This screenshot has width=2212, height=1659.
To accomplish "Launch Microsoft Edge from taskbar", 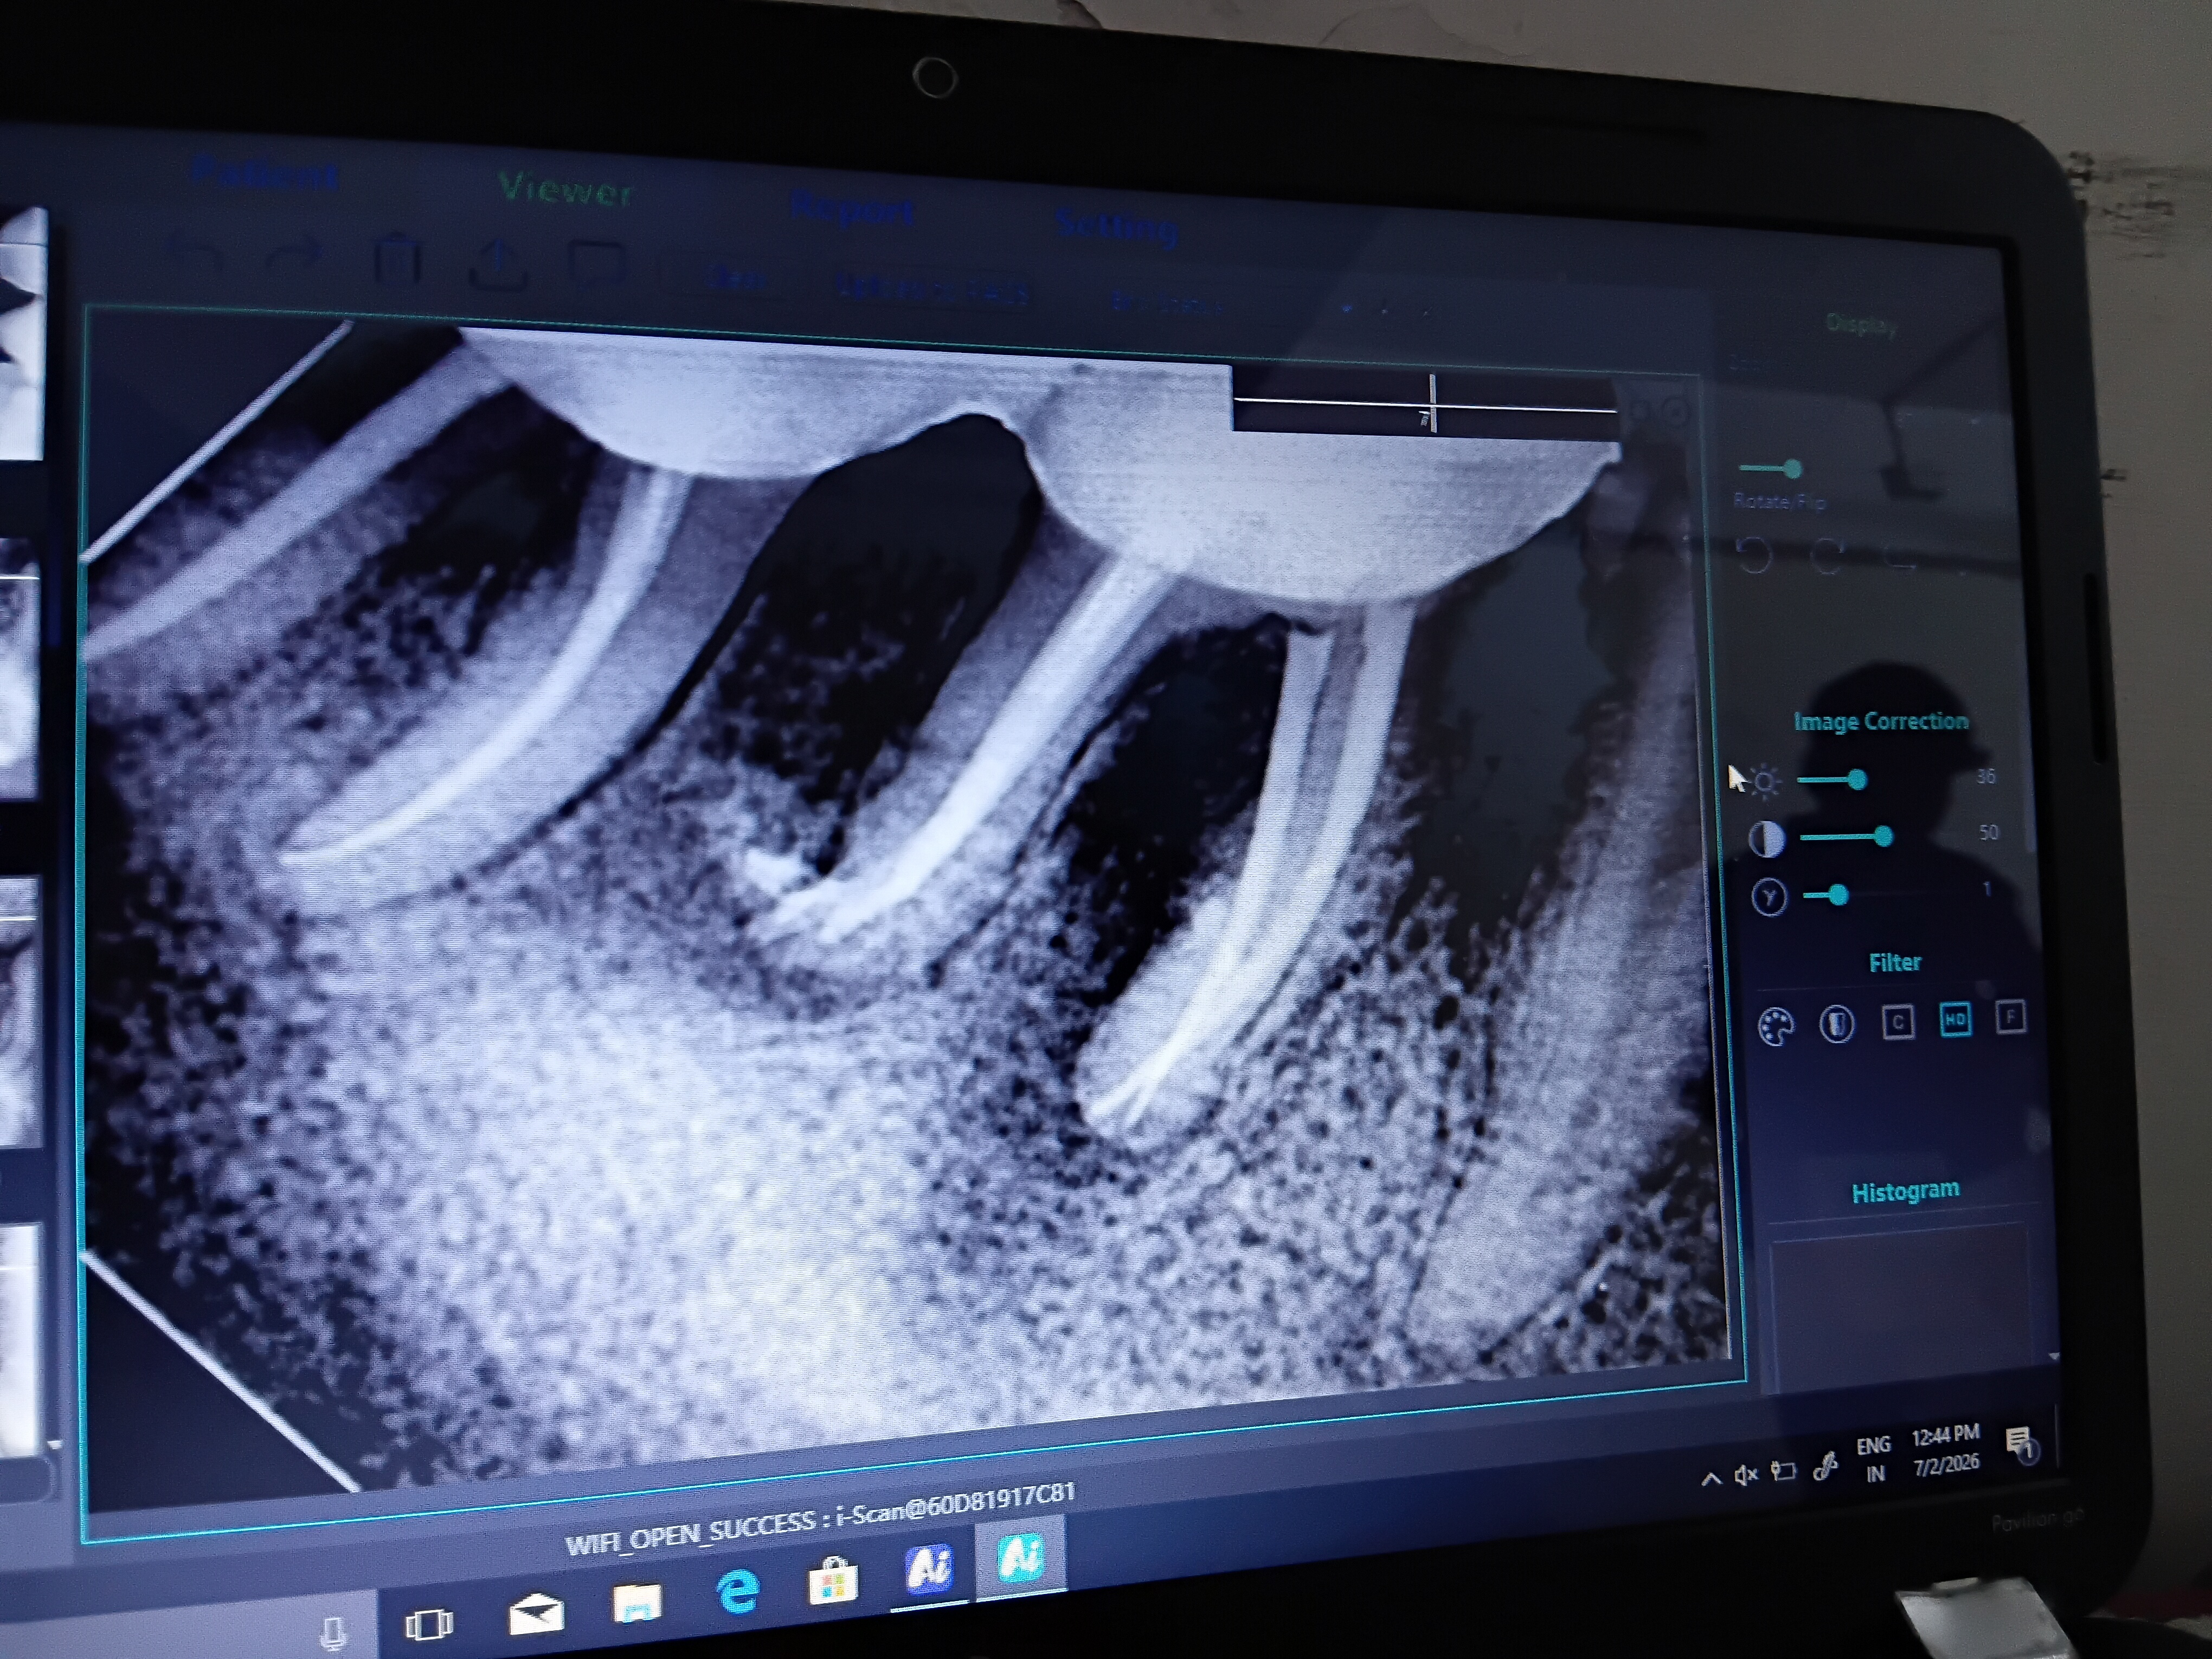I will point(738,1591).
